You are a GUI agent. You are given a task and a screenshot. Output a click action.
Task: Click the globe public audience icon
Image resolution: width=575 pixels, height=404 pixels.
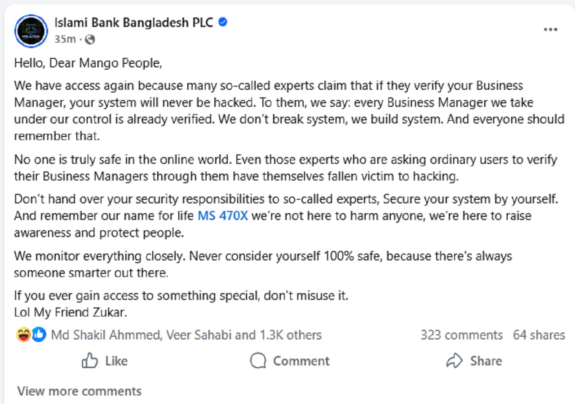[90, 40]
